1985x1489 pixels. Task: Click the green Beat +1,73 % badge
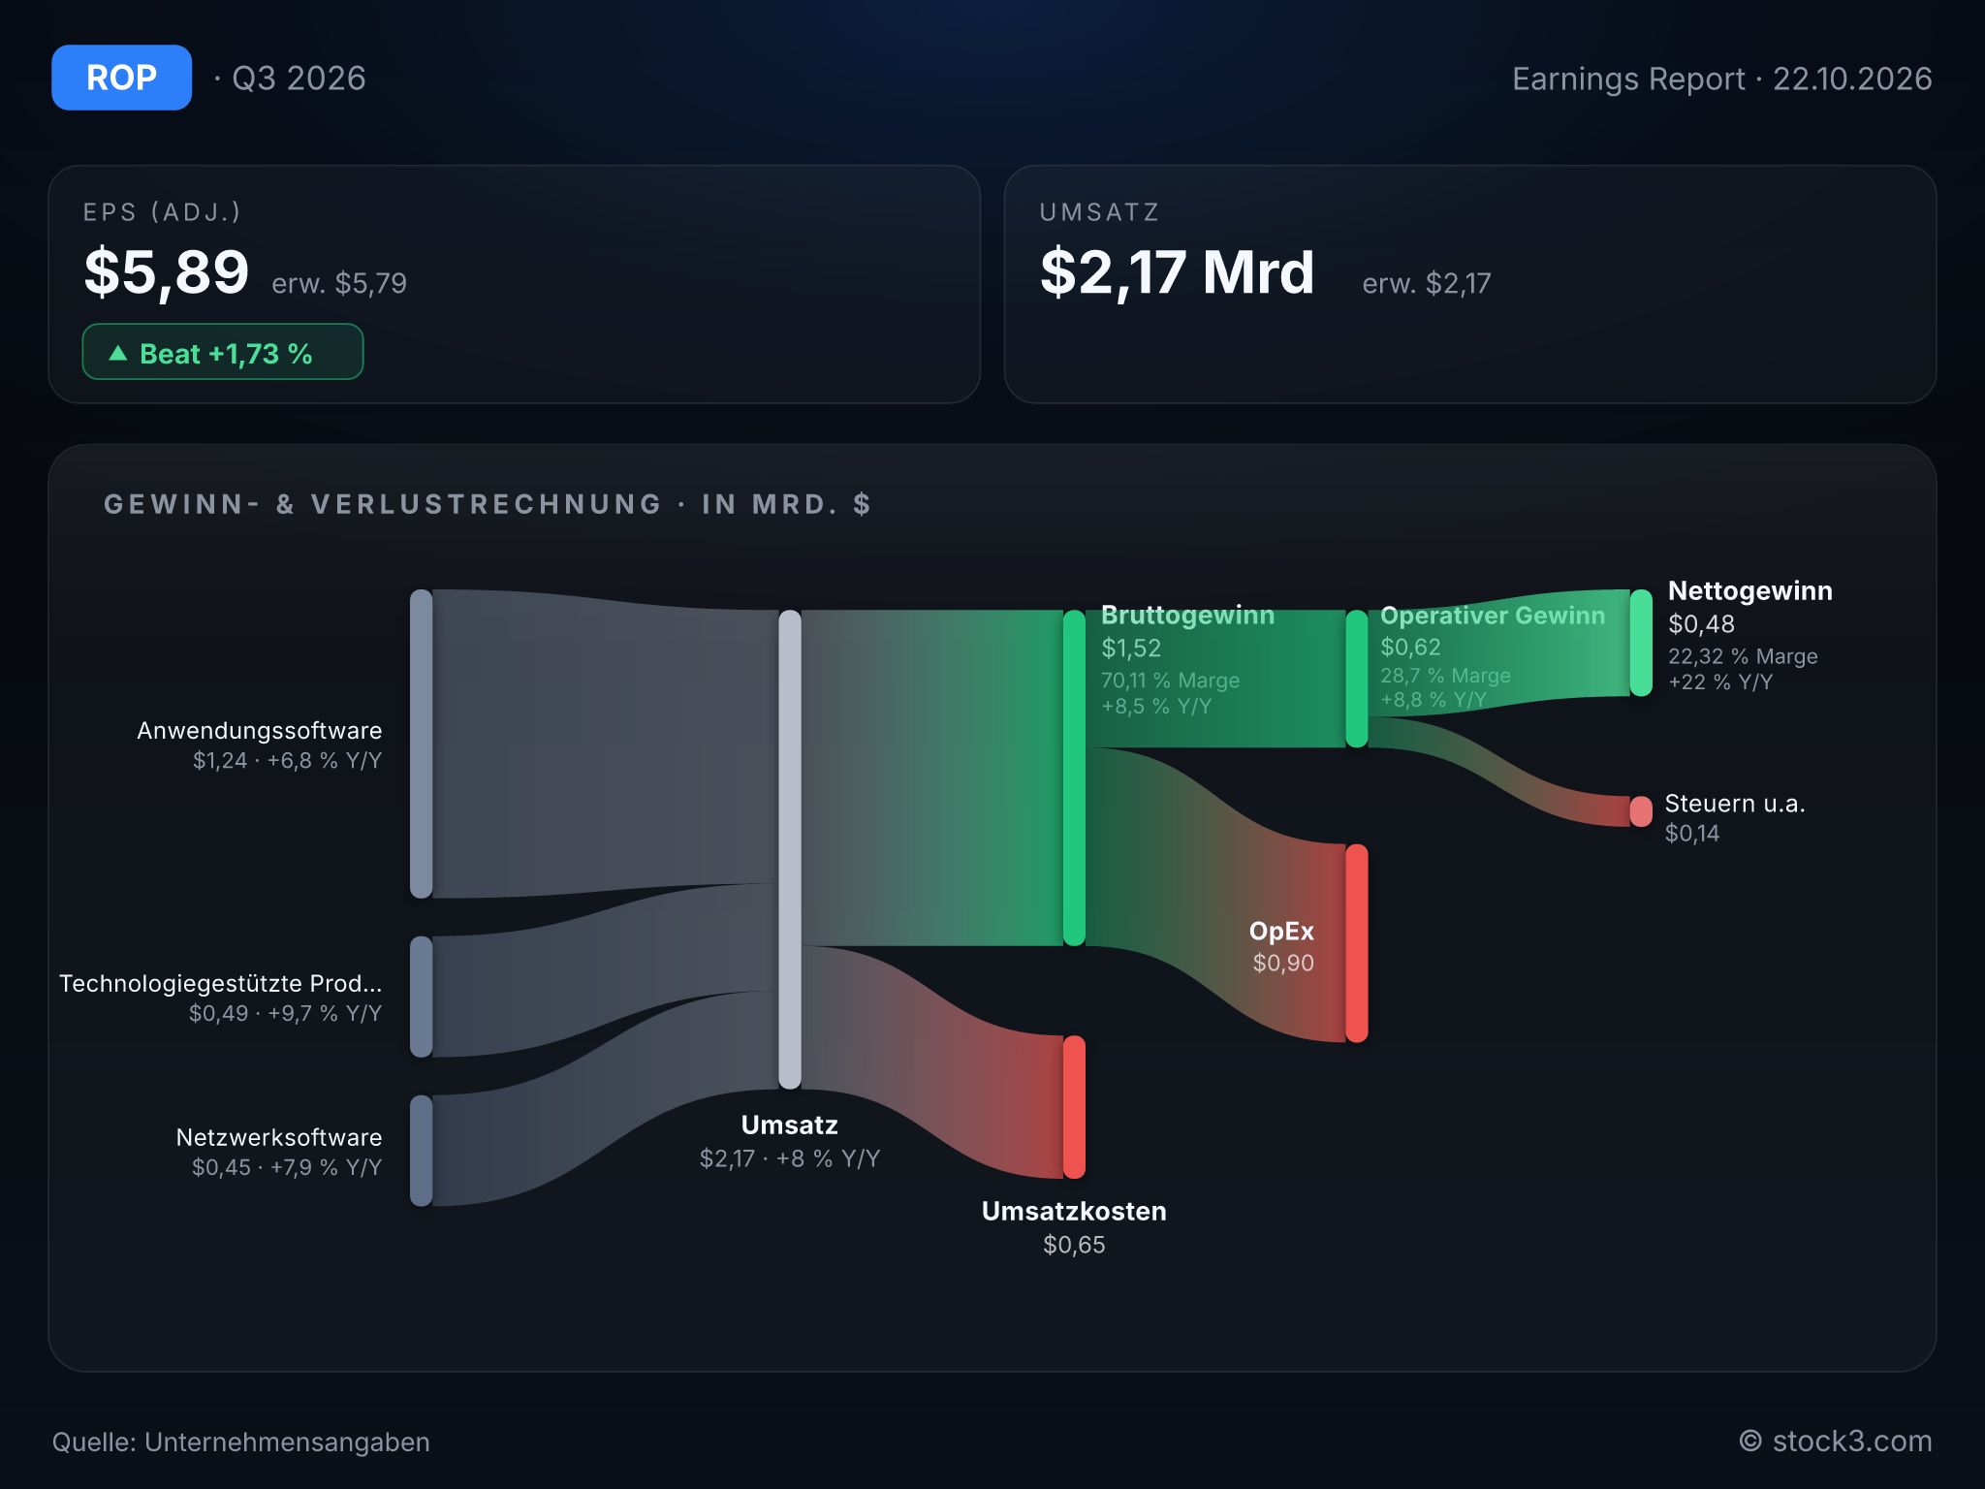click(x=223, y=352)
